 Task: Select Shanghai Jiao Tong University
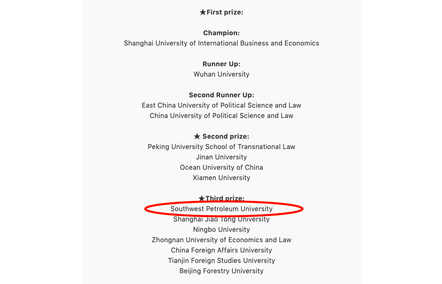(221, 219)
